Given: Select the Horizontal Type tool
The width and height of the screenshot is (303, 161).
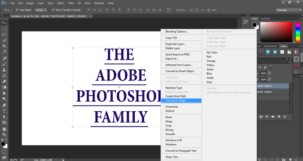Looking at the screenshot, I should click(4, 111).
